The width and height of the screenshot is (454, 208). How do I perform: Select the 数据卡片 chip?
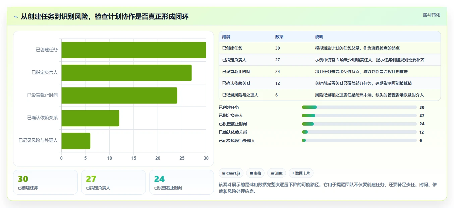(x=301, y=173)
